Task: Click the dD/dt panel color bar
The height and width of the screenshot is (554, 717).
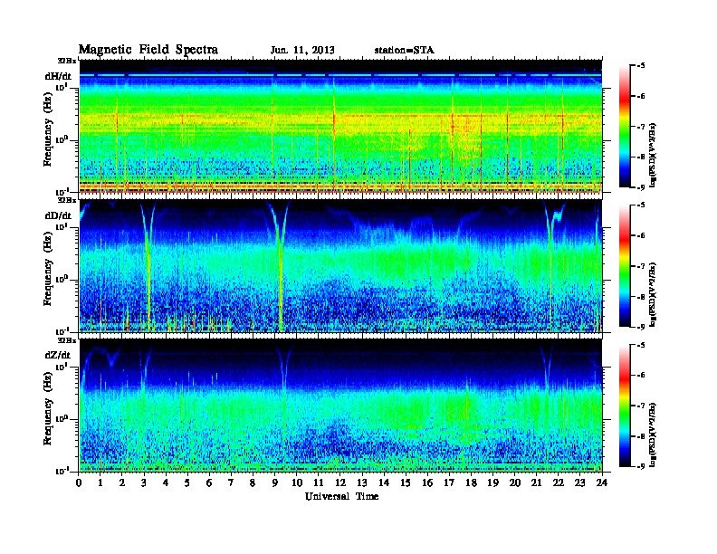Action: click(624, 266)
